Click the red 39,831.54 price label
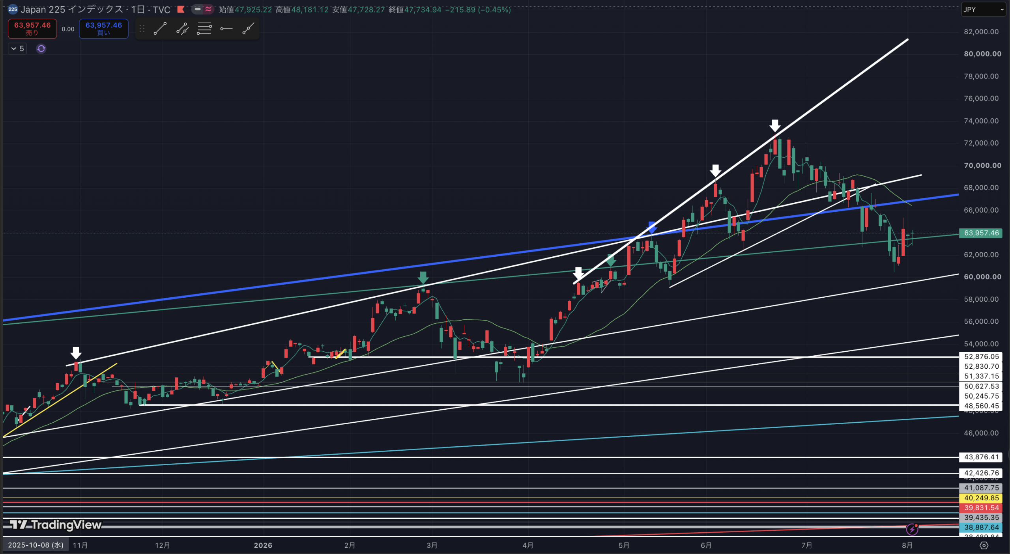Image resolution: width=1010 pixels, height=554 pixels. (x=981, y=508)
